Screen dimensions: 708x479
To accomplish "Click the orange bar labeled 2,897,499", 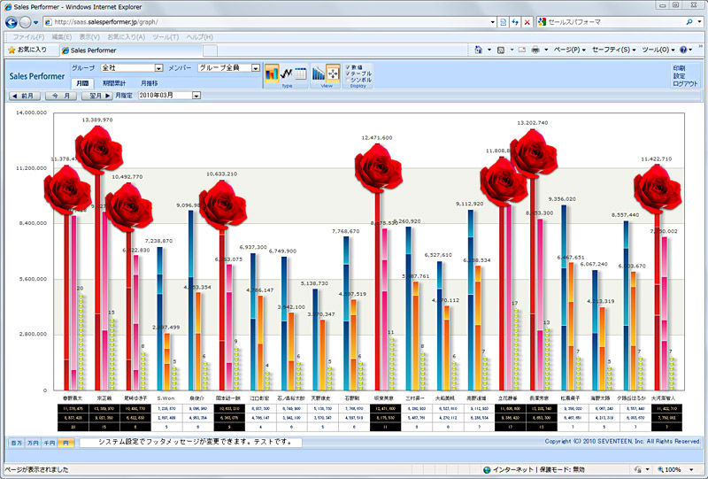I will 167,362.
